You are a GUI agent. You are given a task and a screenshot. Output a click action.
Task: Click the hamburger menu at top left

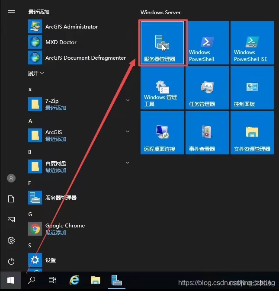(x=11, y=12)
